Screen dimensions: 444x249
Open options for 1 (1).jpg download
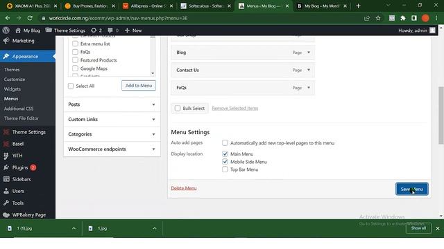point(74,228)
